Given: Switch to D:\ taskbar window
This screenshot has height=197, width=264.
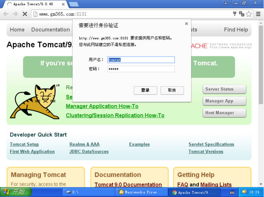Looking at the screenshot, I should tap(89, 192).
